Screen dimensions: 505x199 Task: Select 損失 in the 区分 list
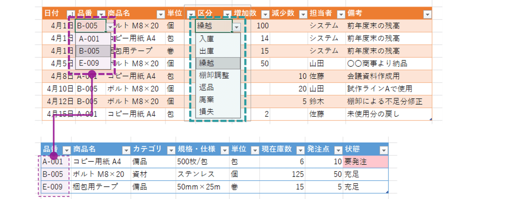(x=218, y=112)
